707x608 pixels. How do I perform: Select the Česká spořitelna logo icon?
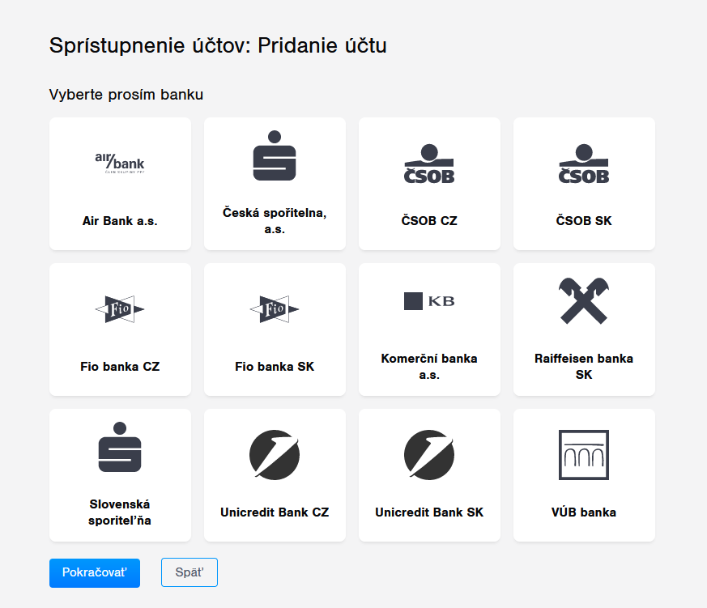click(x=275, y=155)
